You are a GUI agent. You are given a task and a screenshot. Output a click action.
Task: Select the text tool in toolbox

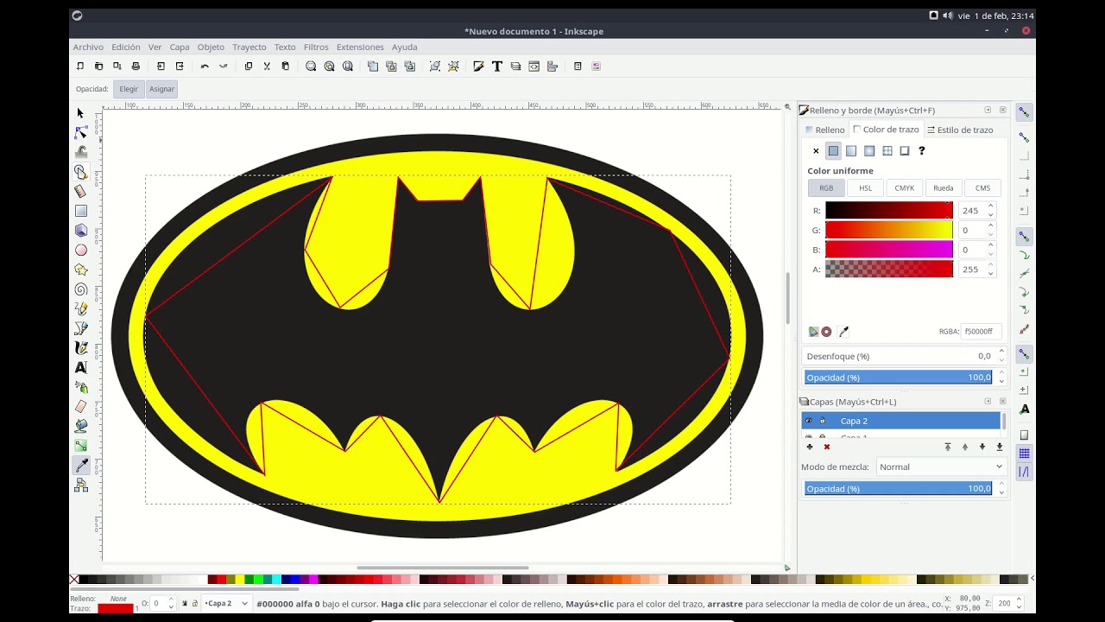pyautogui.click(x=81, y=367)
